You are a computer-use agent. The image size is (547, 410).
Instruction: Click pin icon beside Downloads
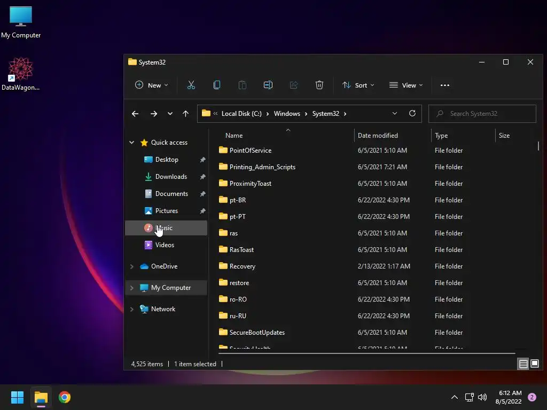[202, 177]
